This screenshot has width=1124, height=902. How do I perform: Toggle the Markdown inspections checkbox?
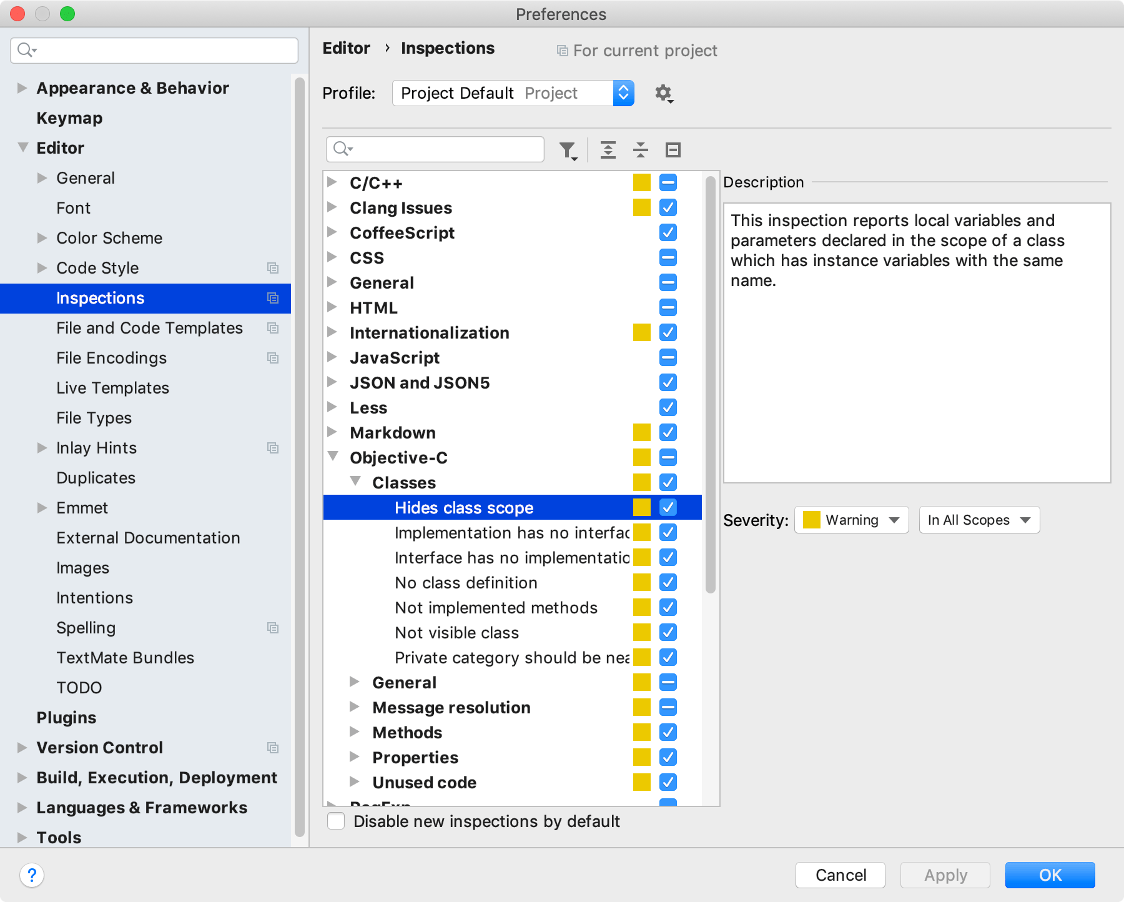coord(668,432)
